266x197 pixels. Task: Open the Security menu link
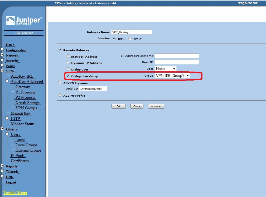coord(12,61)
